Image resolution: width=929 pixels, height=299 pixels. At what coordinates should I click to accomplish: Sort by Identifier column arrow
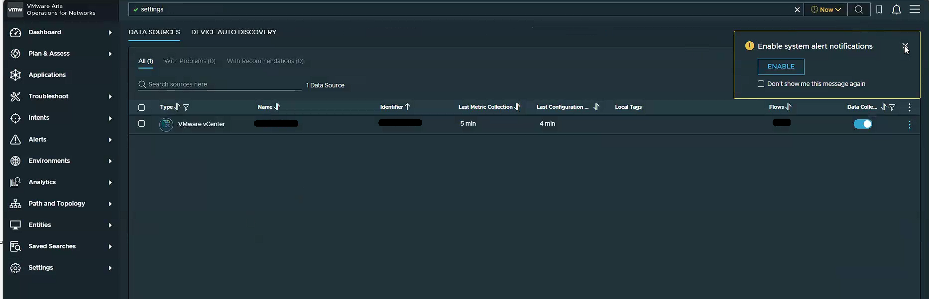[407, 107]
